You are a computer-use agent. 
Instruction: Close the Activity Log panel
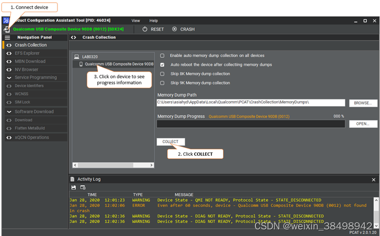(373, 180)
